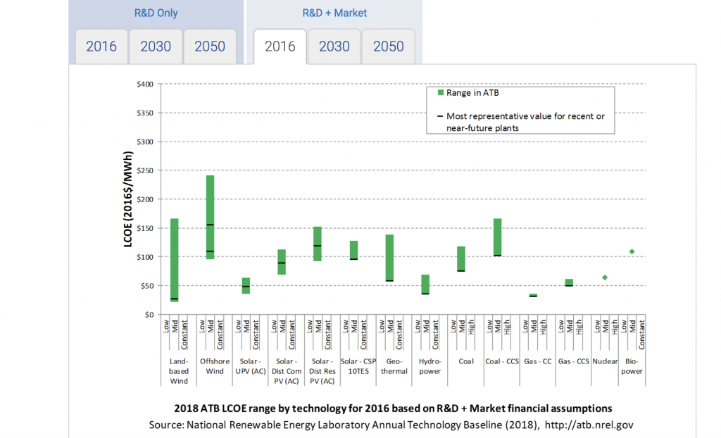Viewport: 721px width, 438px height.
Task: Click the Geothermal Mid green bar
Action: tap(387, 257)
